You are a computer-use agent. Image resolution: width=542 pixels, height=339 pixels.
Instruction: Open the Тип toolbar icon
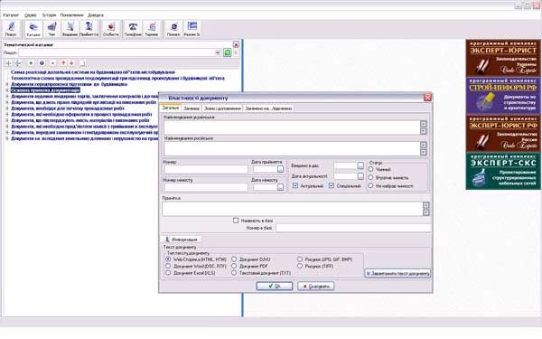pyautogui.click(x=51, y=29)
